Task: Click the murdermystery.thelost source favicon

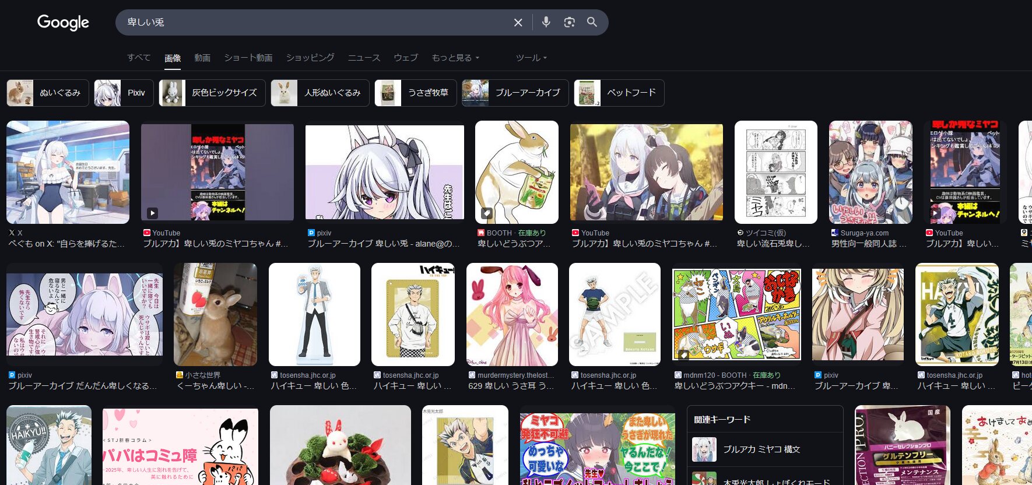Action: [472, 375]
